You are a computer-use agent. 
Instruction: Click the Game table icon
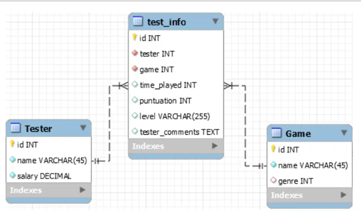(277, 133)
